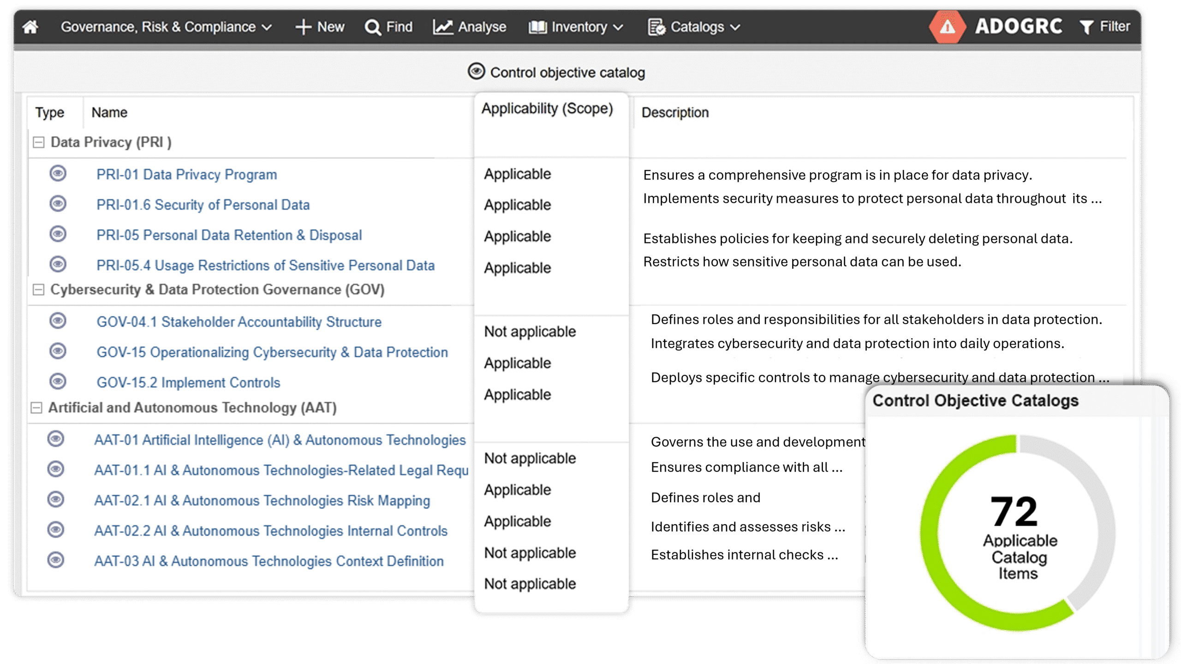The width and height of the screenshot is (1181, 664).
Task: Click eye icon beside AAT-03 Context Definition
Action: 56,560
